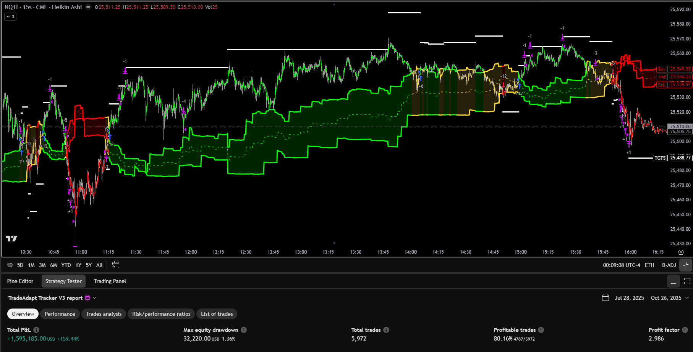Click the Go to date calendar icon
Image resolution: width=693 pixels, height=352 pixels.
pos(115,265)
